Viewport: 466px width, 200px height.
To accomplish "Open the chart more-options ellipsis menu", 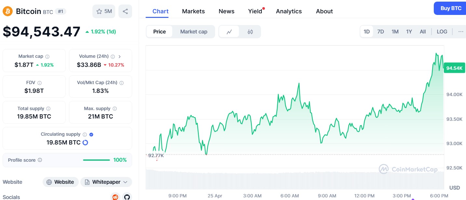I will [x=460, y=32].
